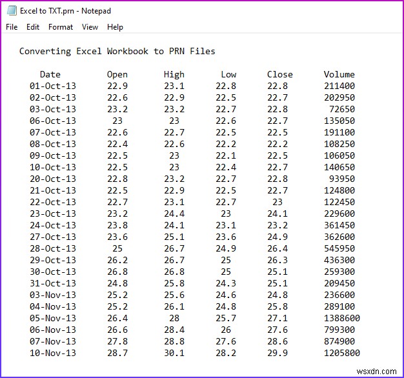404x378 pixels.
Task: Click the volume value '122450'
Action: point(339,202)
